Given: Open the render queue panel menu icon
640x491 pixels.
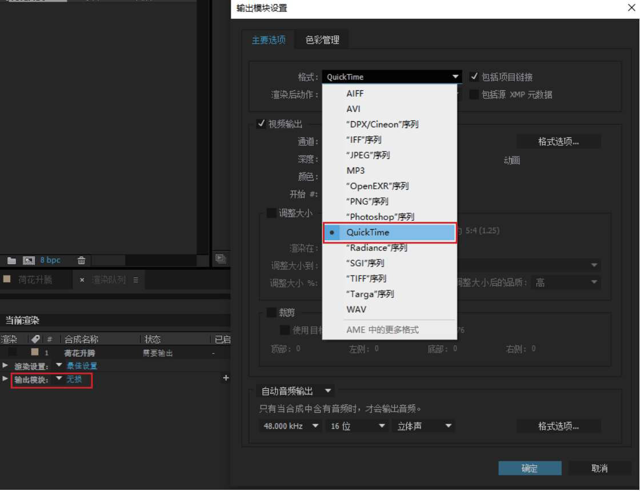Looking at the screenshot, I should point(135,280).
